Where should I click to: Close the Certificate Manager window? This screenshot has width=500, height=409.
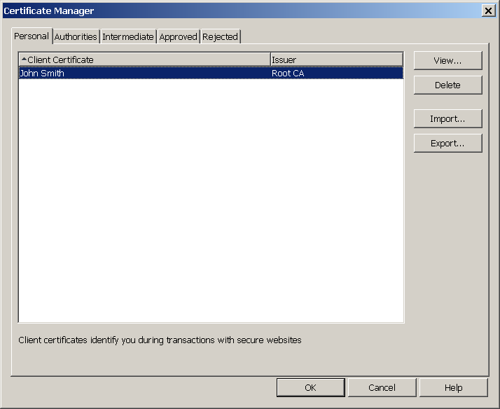487,11
